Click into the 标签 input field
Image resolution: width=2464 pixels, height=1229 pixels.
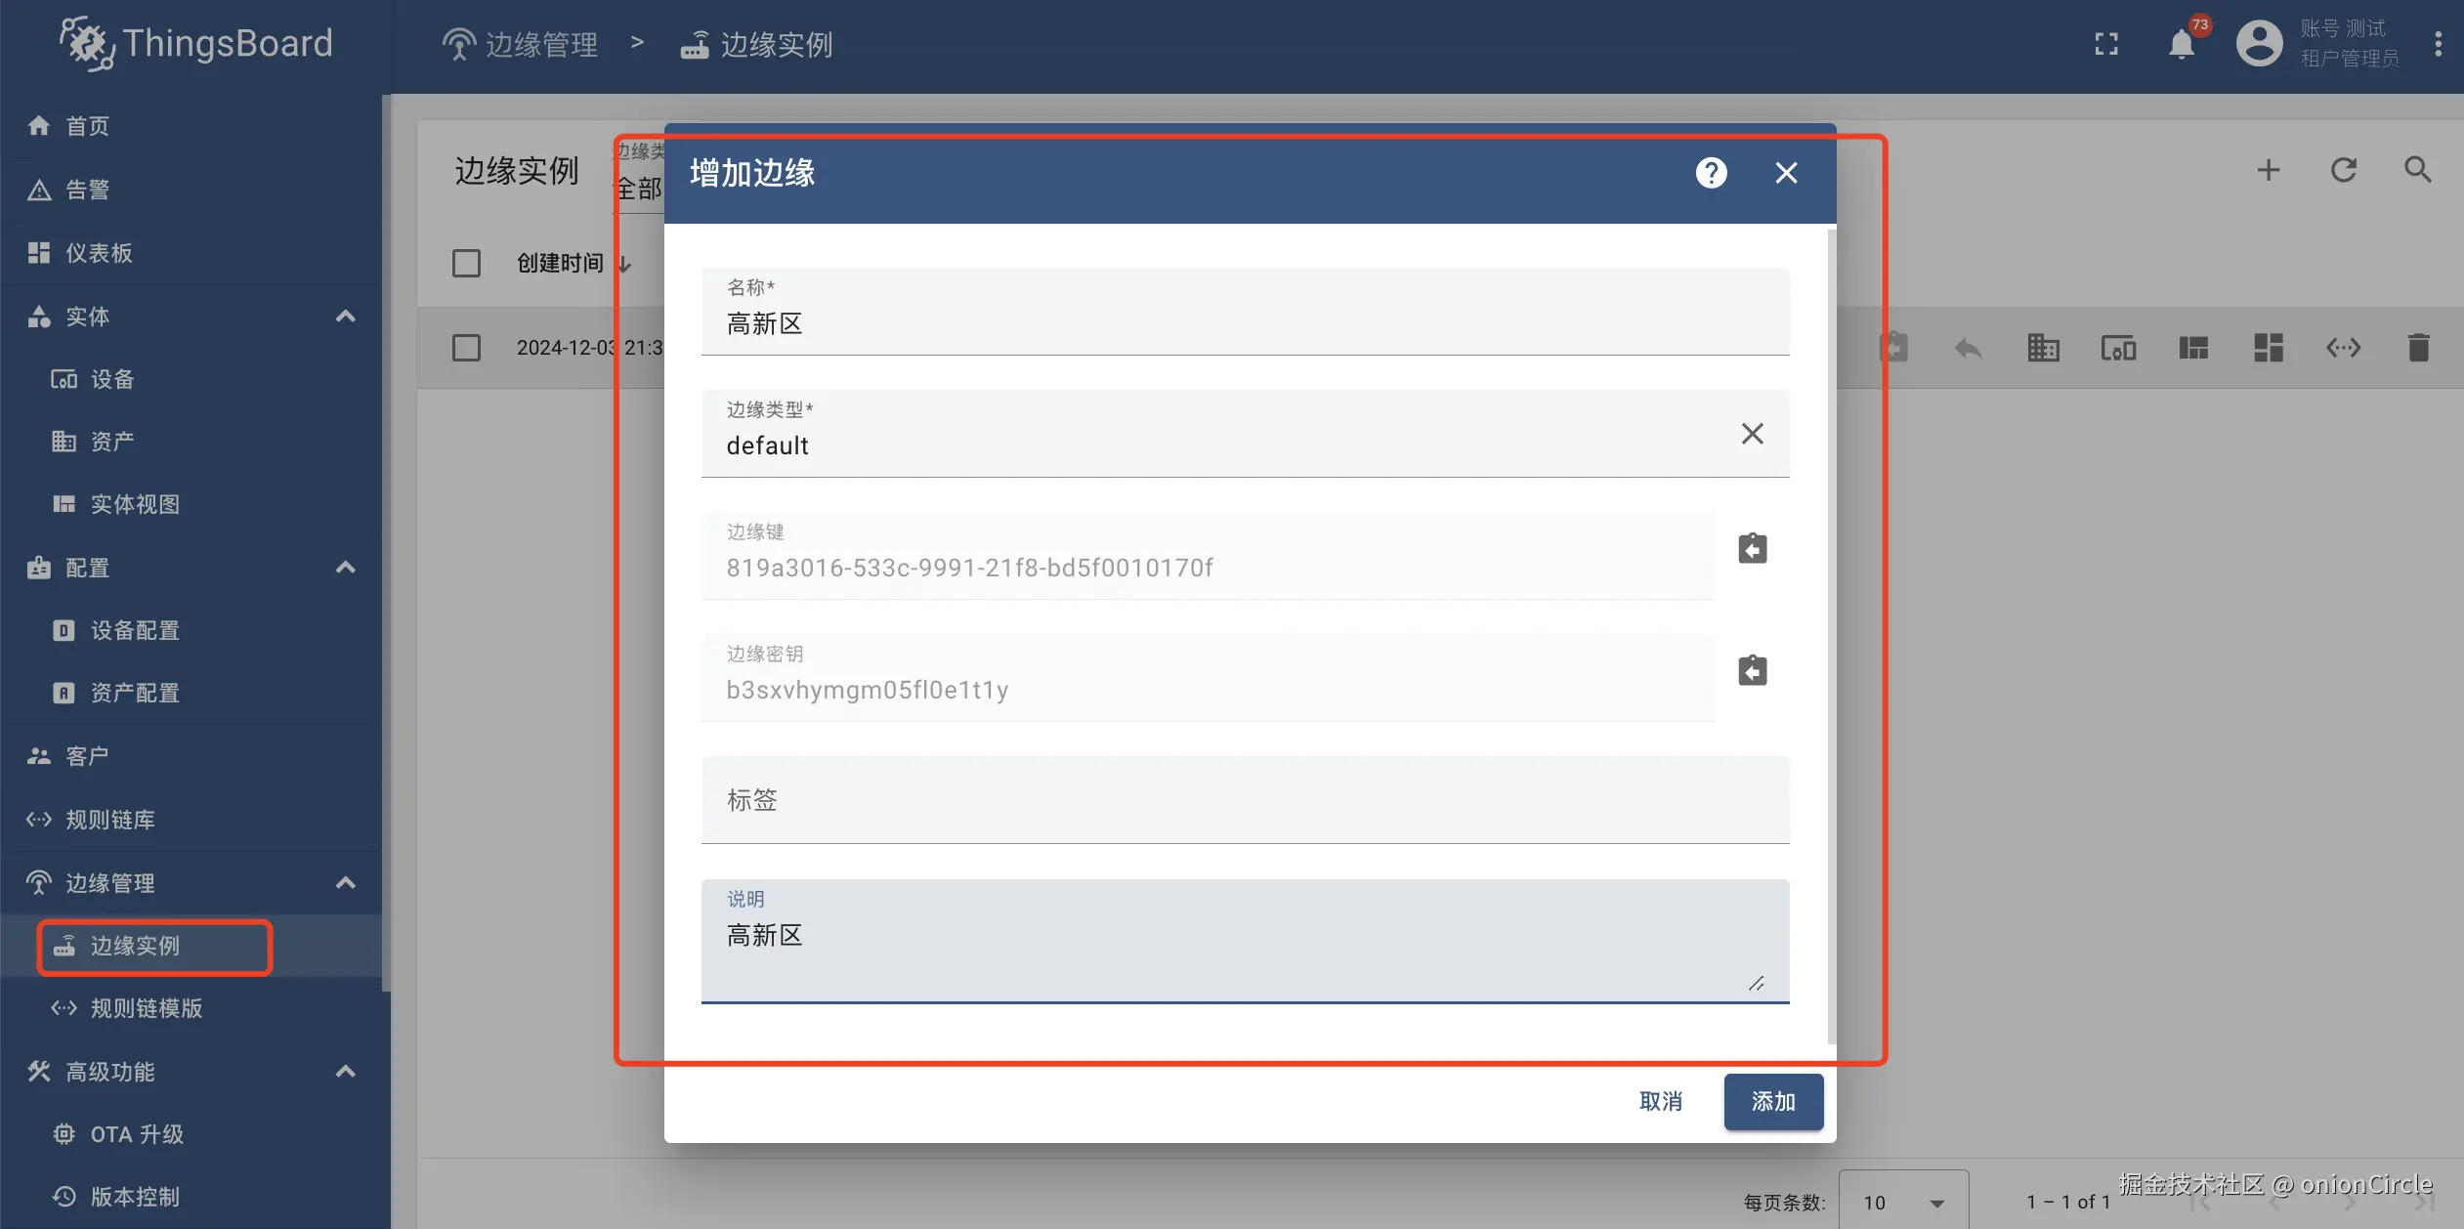tap(1244, 801)
